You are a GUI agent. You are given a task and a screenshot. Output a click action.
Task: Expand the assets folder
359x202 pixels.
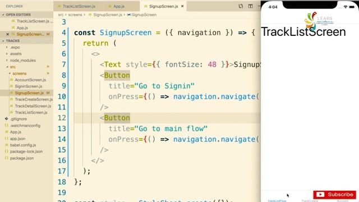[16, 54]
